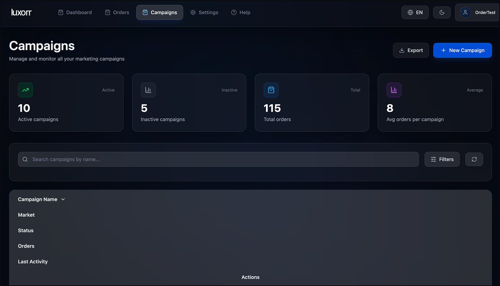Click the bar chart icon on Inactive card
This screenshot has width=500, height=286.
coord(148,90)
